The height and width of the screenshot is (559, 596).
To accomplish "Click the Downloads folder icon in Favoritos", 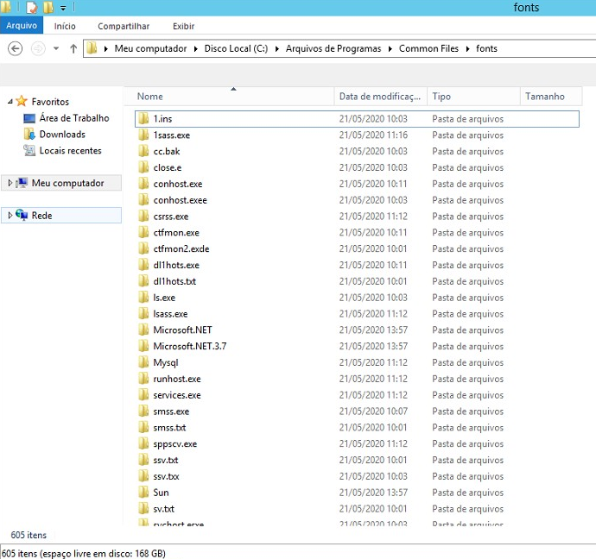I will pos(29,135).
